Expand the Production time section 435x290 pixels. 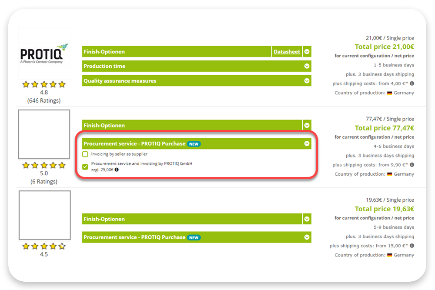(307, 66)
